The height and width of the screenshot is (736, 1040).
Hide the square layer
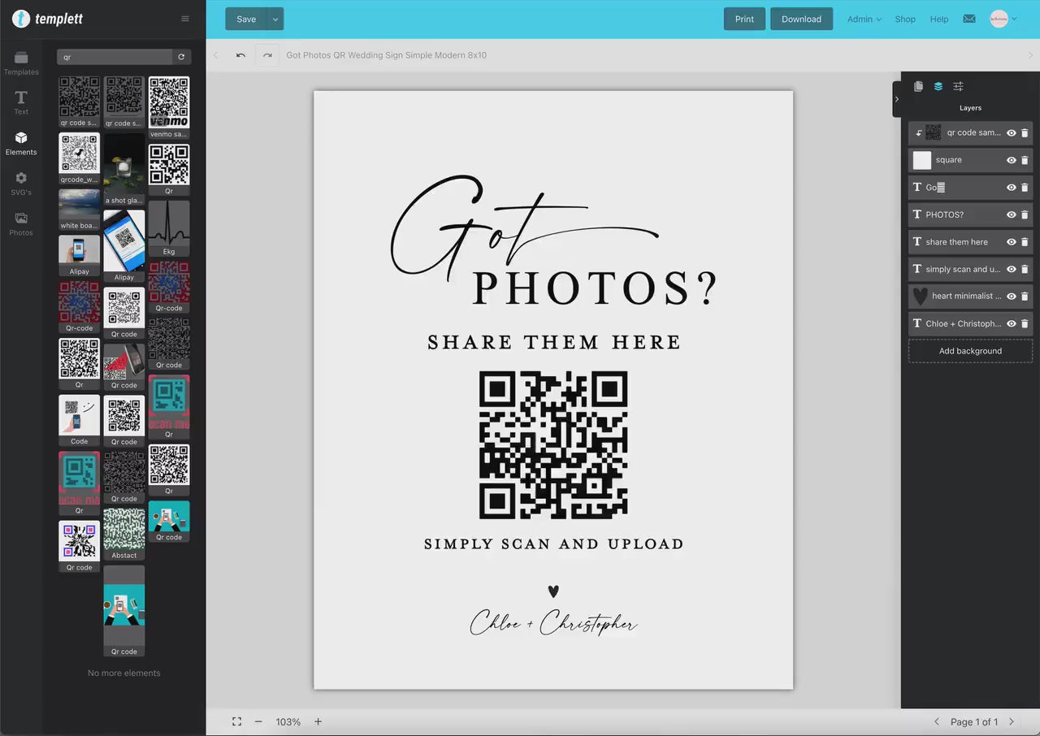click(1012, 160)
